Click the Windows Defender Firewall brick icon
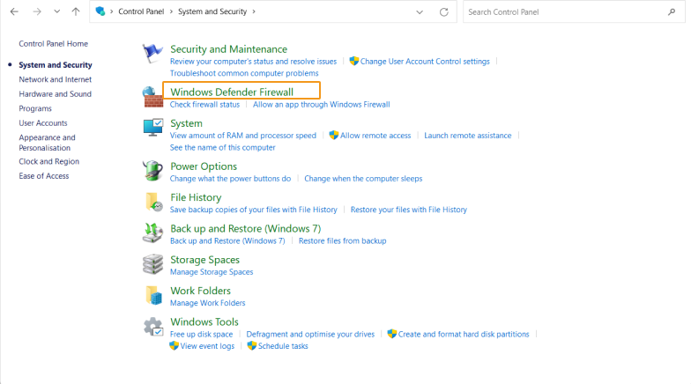 pos(153,97)
